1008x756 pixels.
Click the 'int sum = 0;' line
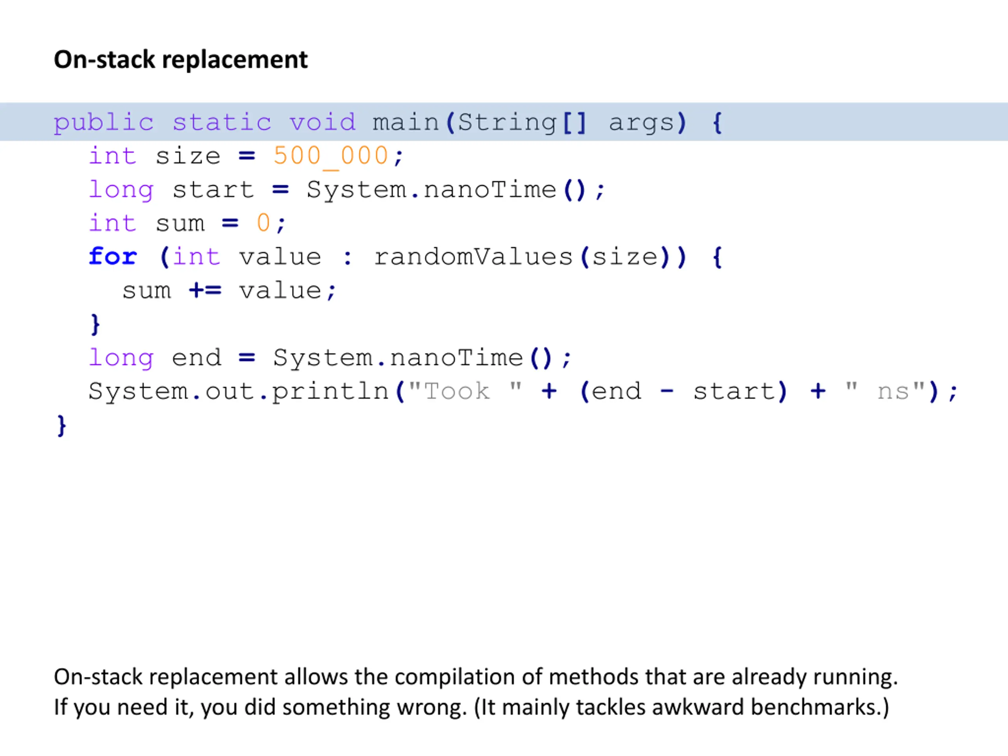[x=187, y=223]
